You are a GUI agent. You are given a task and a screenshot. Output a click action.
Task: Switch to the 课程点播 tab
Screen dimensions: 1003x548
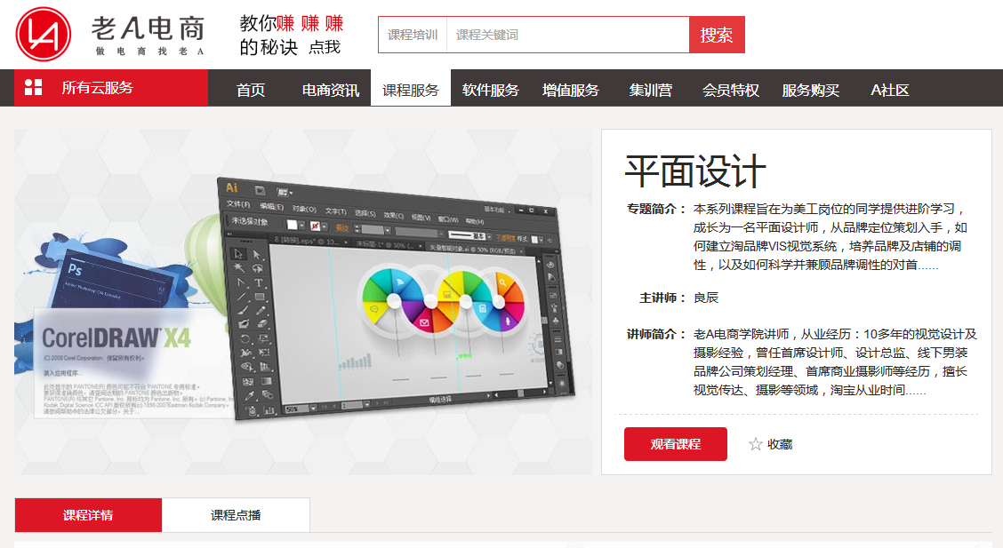point(236,515)
